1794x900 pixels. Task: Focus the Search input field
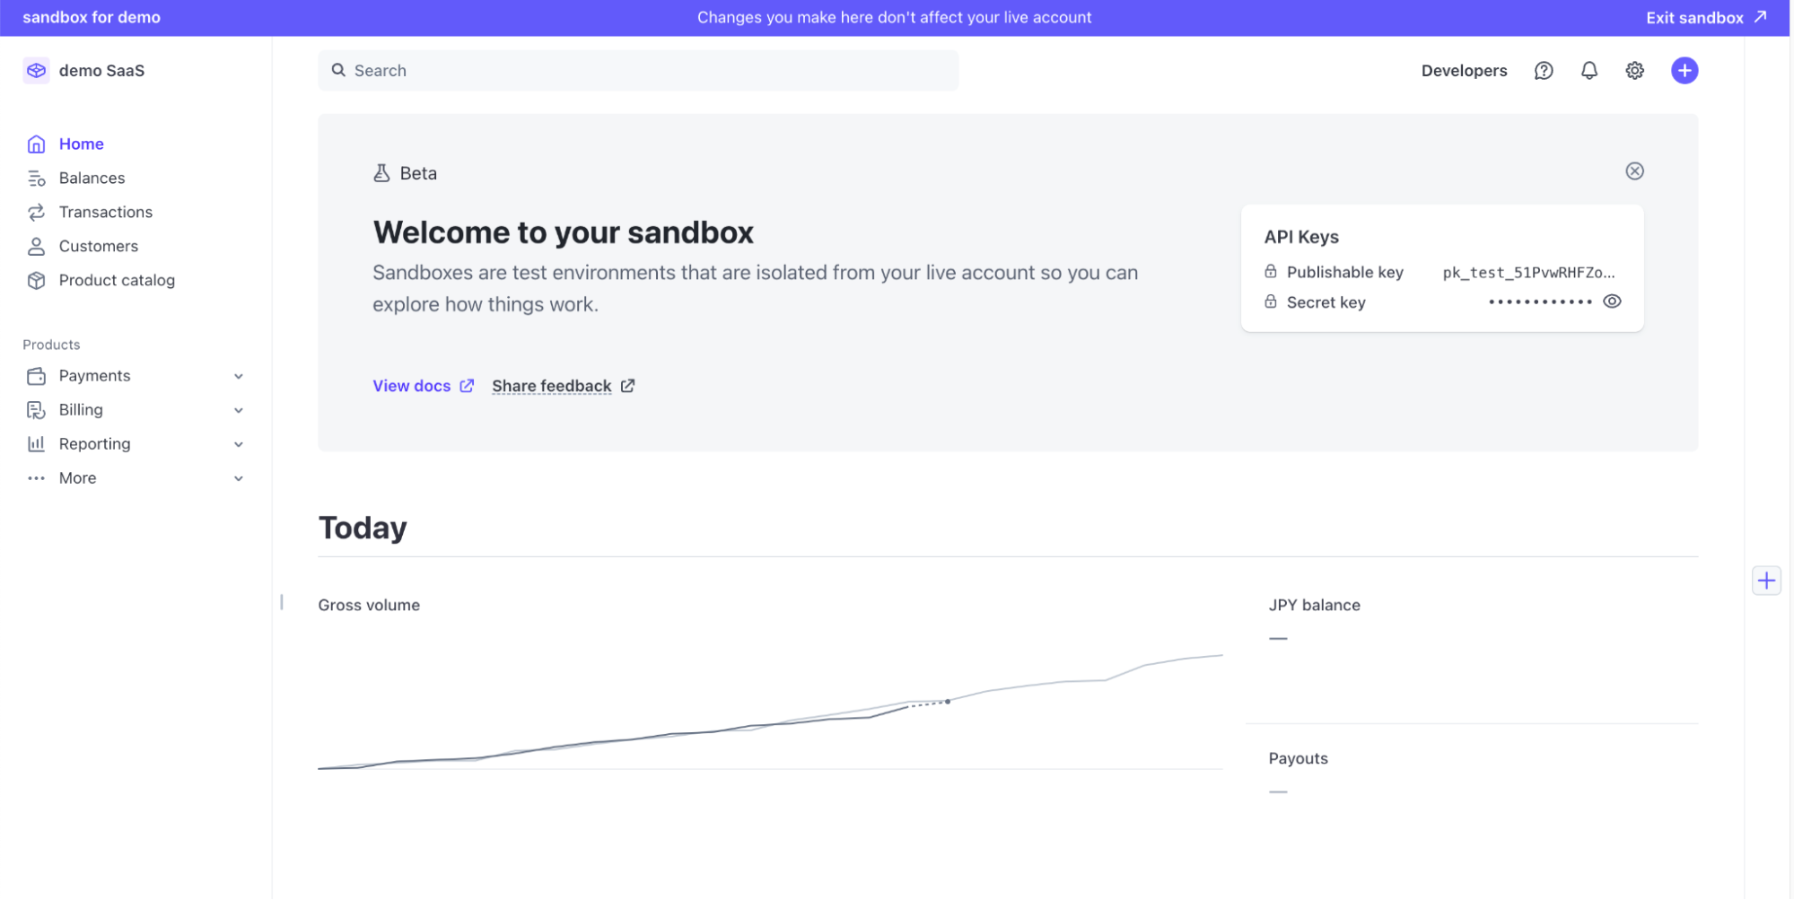click(637, 71)
